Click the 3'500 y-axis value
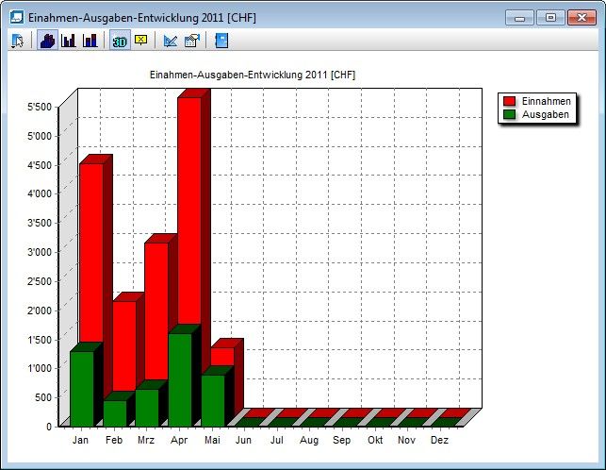Screen dimensions: 606x470 tap(40, 223)
